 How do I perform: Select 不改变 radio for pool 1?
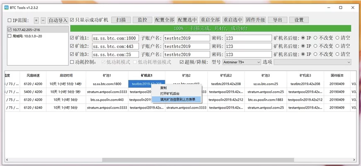(x=315, y=38)
